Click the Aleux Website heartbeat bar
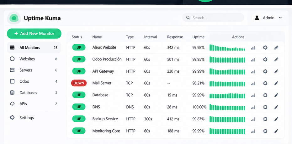292x144 pixels. pyautogui.click(x=227, y=48)
